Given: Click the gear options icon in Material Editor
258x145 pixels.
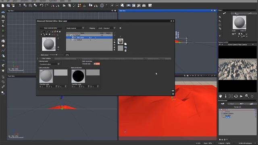Looking at the screenshot, I should click(120, 28).
